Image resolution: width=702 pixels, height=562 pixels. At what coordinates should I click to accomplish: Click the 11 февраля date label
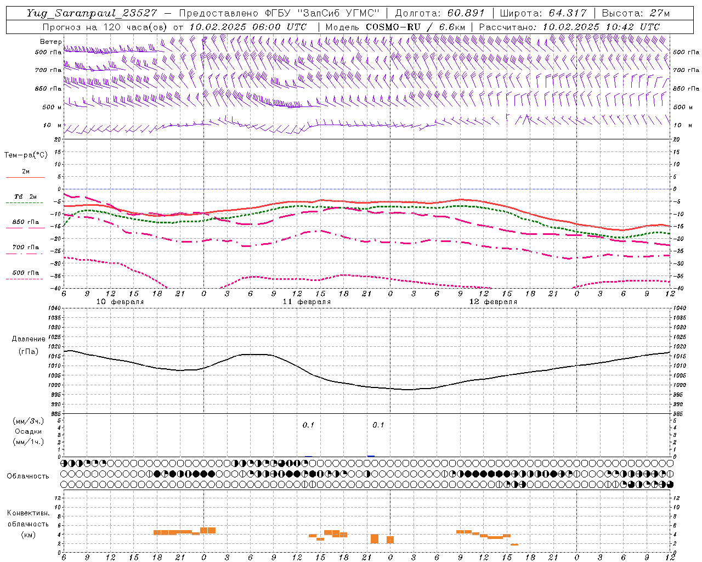[x=307, y=302]
